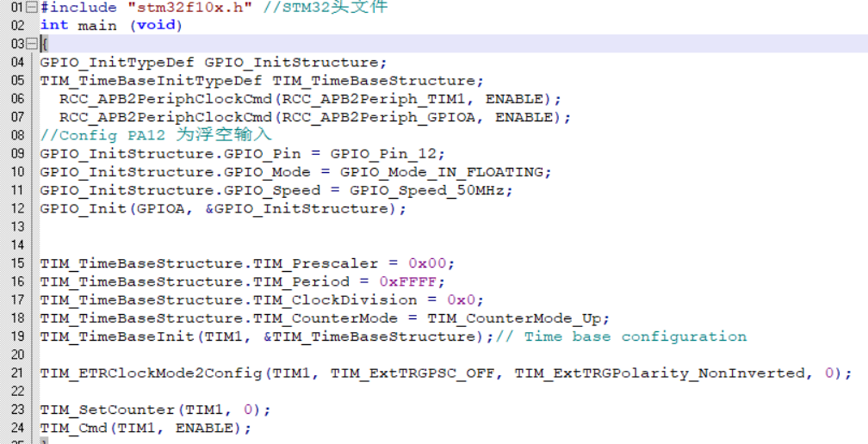Click the RCC_APB2Periph_GPIOA clock enable line
The image size is (868, 444).
point(315,117)
